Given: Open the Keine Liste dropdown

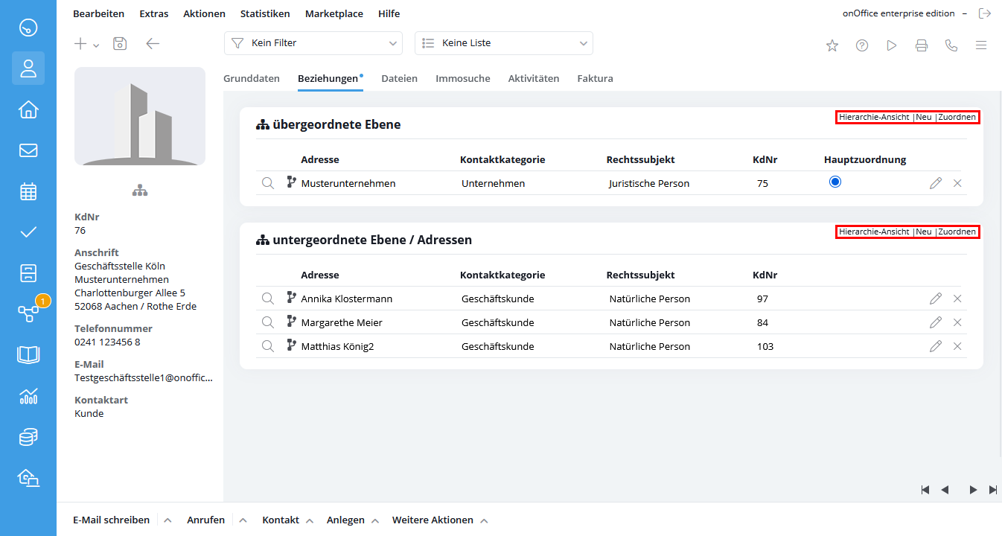Looking at the screenshot, I should coord(503,43).
